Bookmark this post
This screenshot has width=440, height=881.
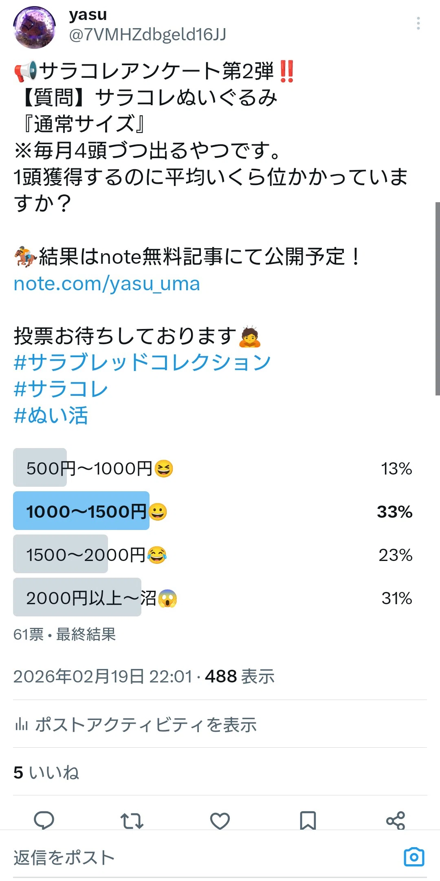click(308, 820)
